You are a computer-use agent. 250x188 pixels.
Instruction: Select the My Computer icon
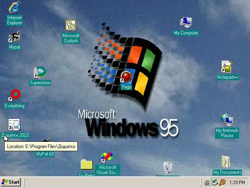186,22
